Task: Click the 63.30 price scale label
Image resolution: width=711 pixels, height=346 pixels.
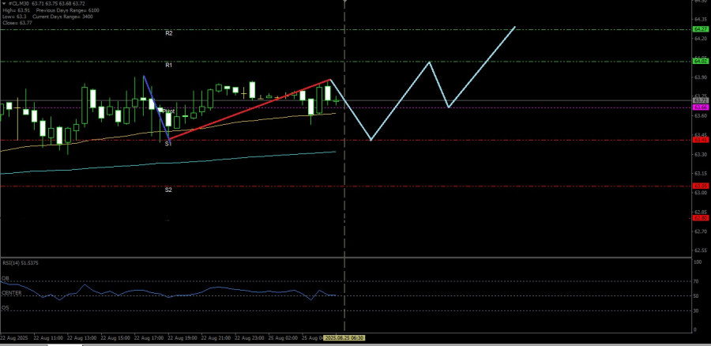Action: (701, 154)
